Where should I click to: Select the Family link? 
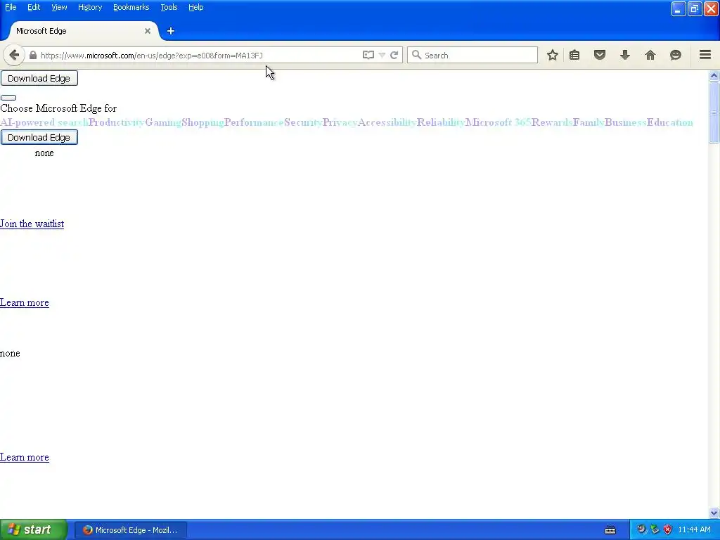tap(589, 122)
